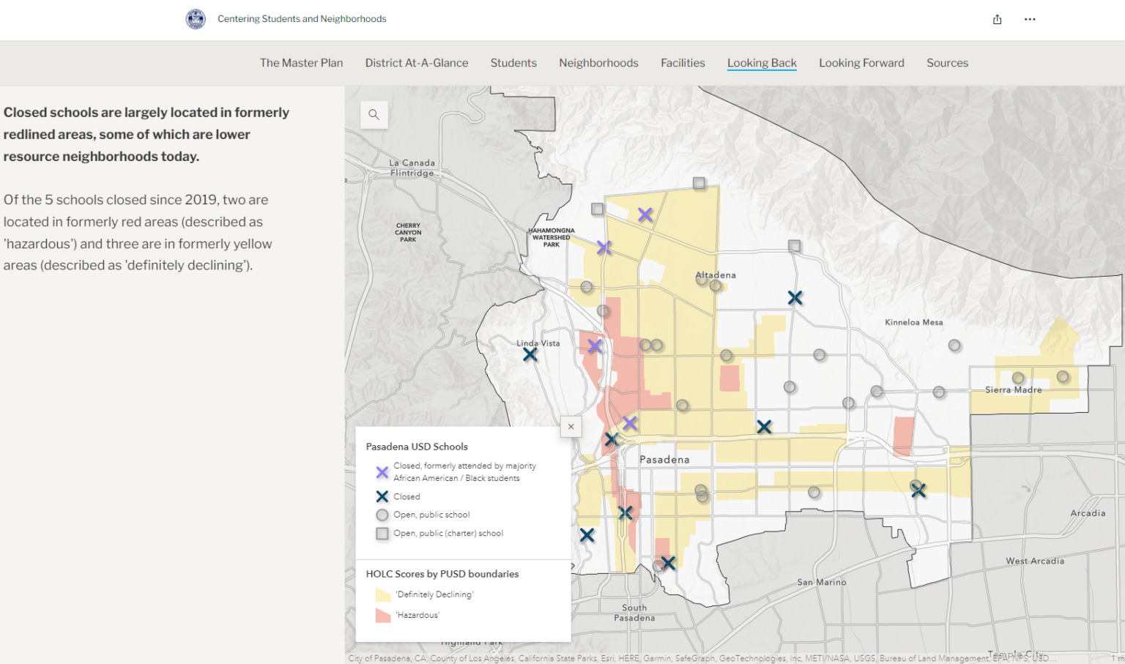Open the Sources tab
Viewport: 1125px width, 664px height.
pos(947,63)
